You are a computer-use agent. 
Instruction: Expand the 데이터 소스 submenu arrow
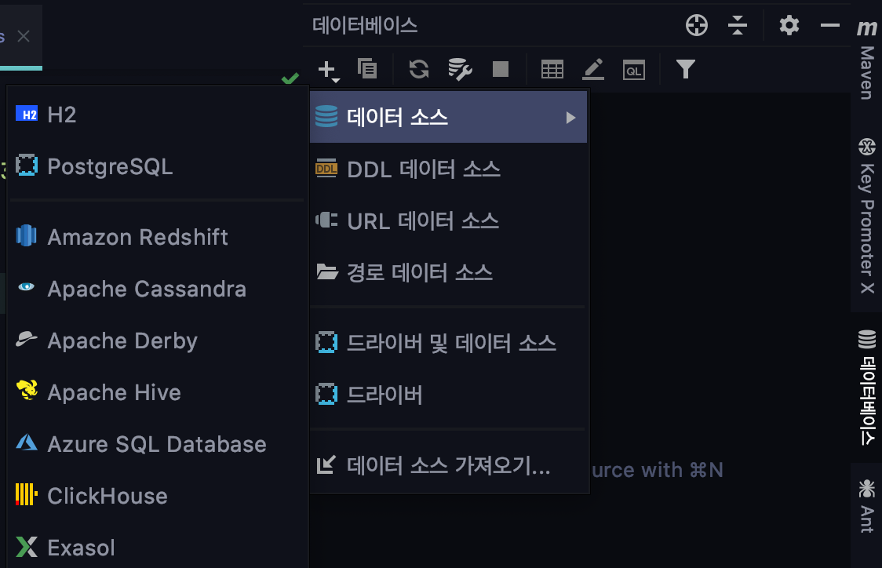point(571,118)
